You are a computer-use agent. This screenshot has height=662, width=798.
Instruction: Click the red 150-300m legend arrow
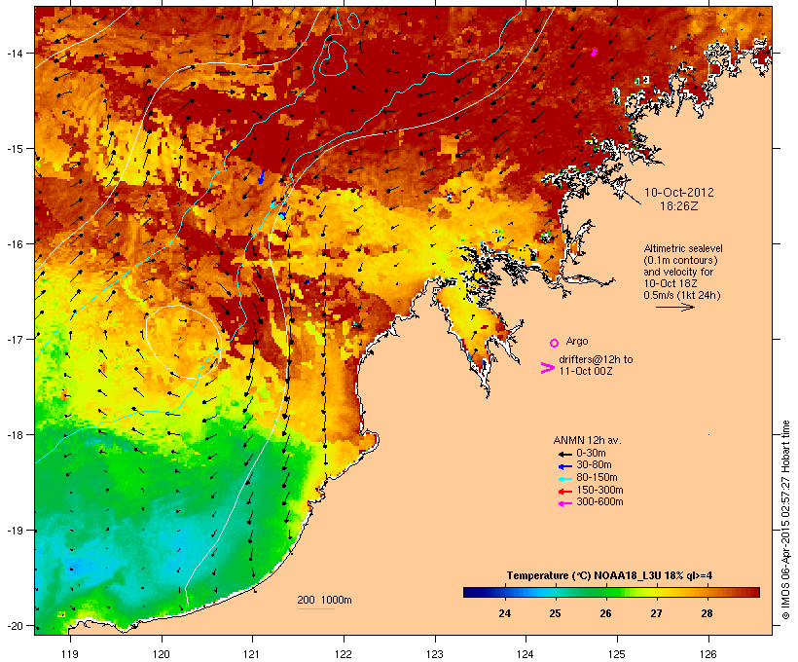pos(564,492)
